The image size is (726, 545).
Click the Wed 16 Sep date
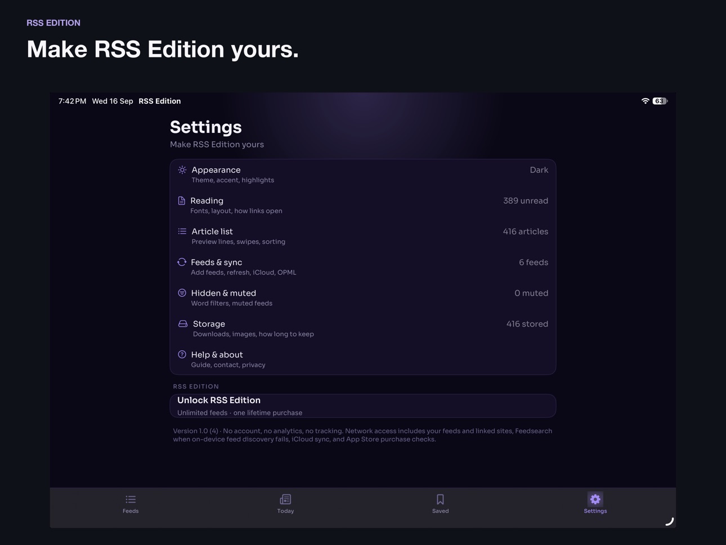(x=113, y=101)
